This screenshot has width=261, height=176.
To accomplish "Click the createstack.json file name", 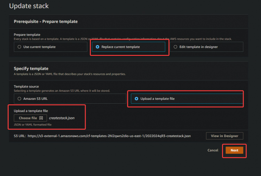I will tap(62, 118).
